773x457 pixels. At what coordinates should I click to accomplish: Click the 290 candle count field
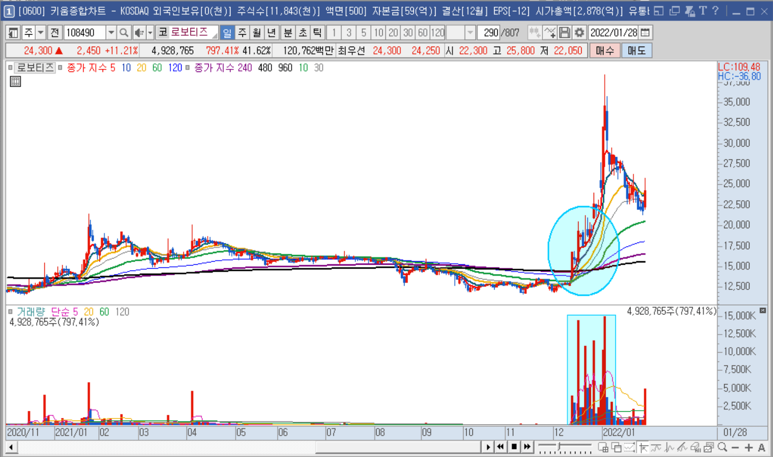point(488,32)
